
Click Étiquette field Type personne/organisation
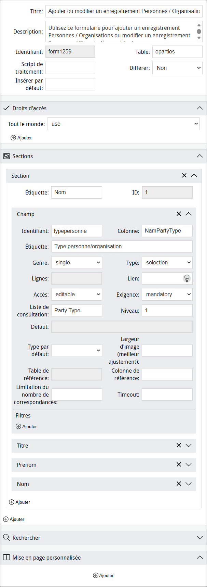[x=122, y=247]
